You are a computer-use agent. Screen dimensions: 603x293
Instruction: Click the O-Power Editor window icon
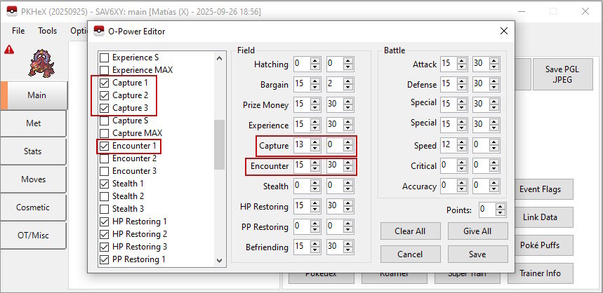pos(99,31)
